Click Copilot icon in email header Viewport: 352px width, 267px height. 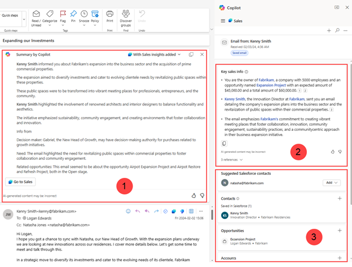(x=182, y=211)
